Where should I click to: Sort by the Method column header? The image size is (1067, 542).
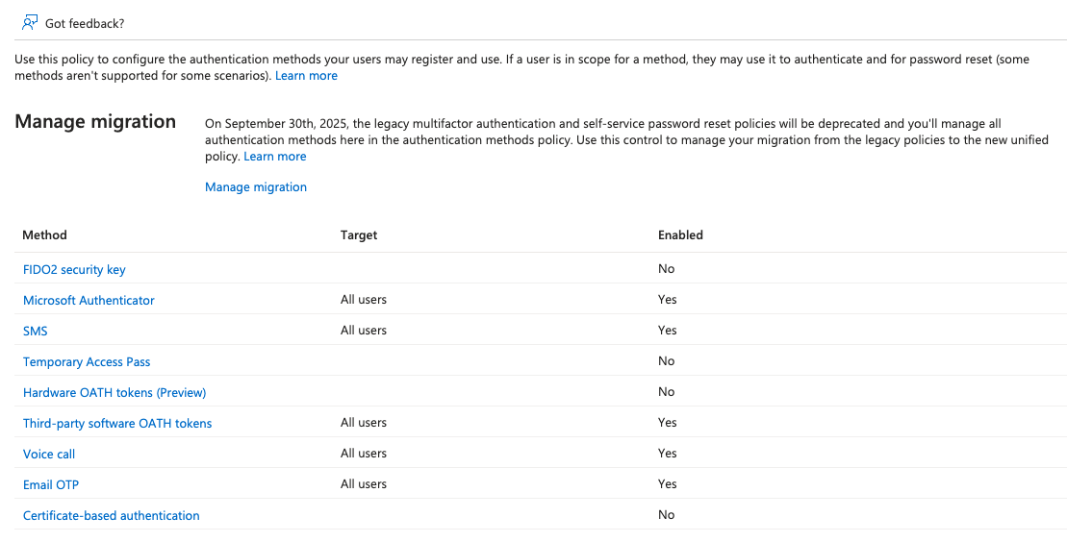[45, 234]
